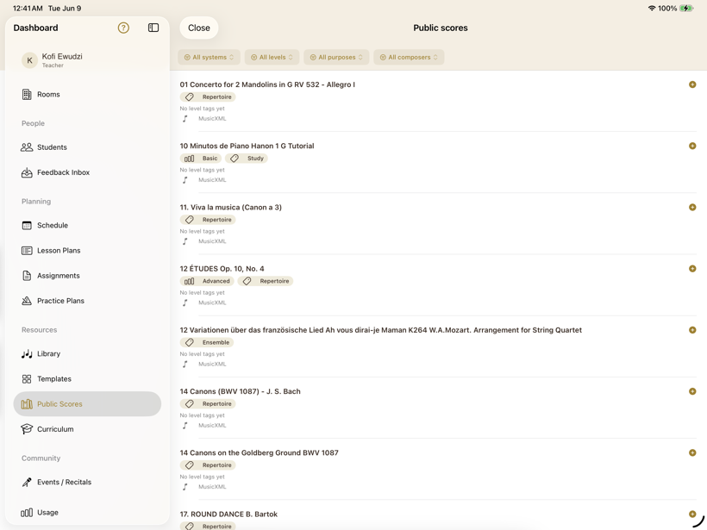The width and height of the screenshot is (707, 530).
Task: Click the Library music notes icon
Action: point(27,354)
